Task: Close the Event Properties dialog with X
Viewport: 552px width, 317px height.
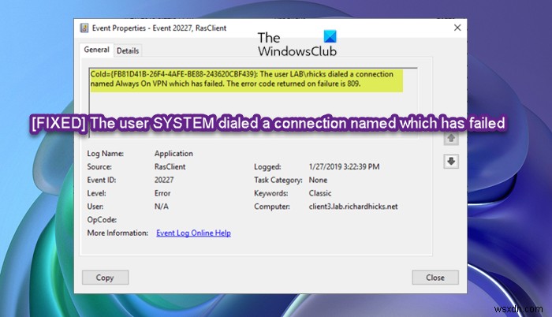Action: [x=457, y=28]
